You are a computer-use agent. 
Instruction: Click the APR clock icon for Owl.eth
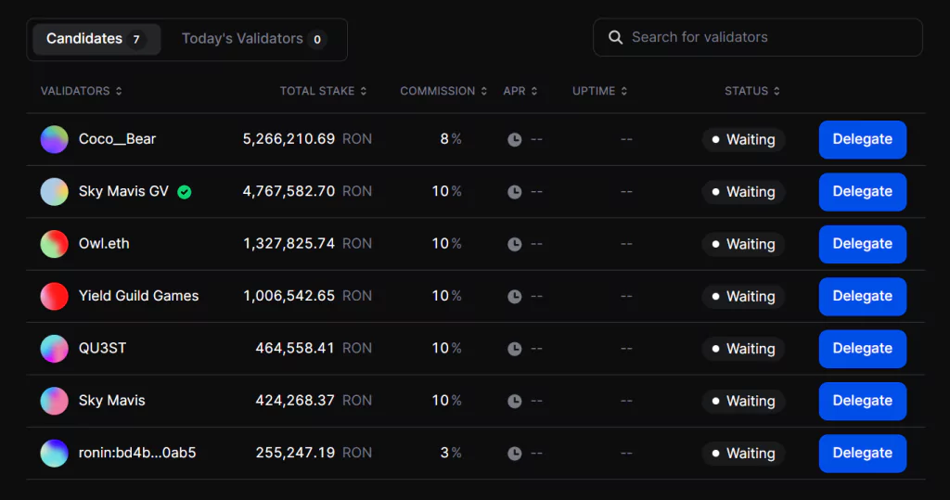pyautogui.click(x=514, y=244)
